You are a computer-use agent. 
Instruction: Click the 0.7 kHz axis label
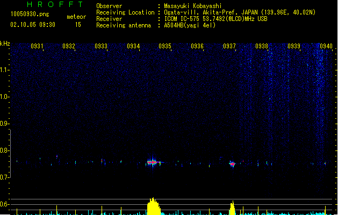point(4,177)
